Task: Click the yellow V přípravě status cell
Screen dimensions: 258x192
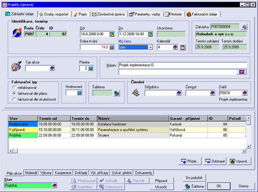Action: (x=23, y=130)
